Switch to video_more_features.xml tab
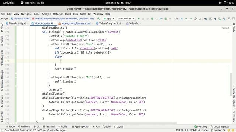The height and width of the screenshot is (132, 236). pyautogui.click(x=76, y=23)
